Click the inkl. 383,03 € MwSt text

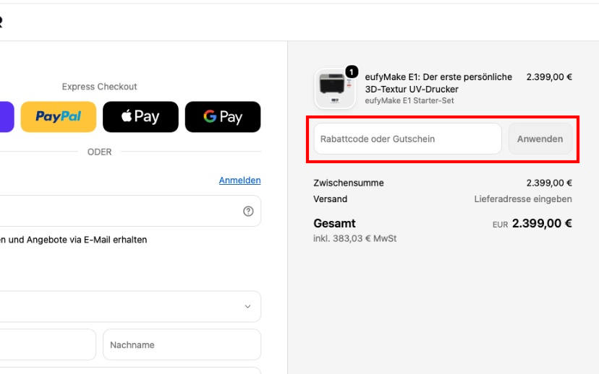coord(355,239)
